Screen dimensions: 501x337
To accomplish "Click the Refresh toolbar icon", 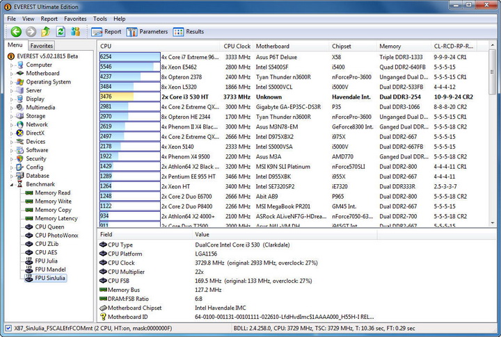I will pyautogui.click(x=61, y=31).
